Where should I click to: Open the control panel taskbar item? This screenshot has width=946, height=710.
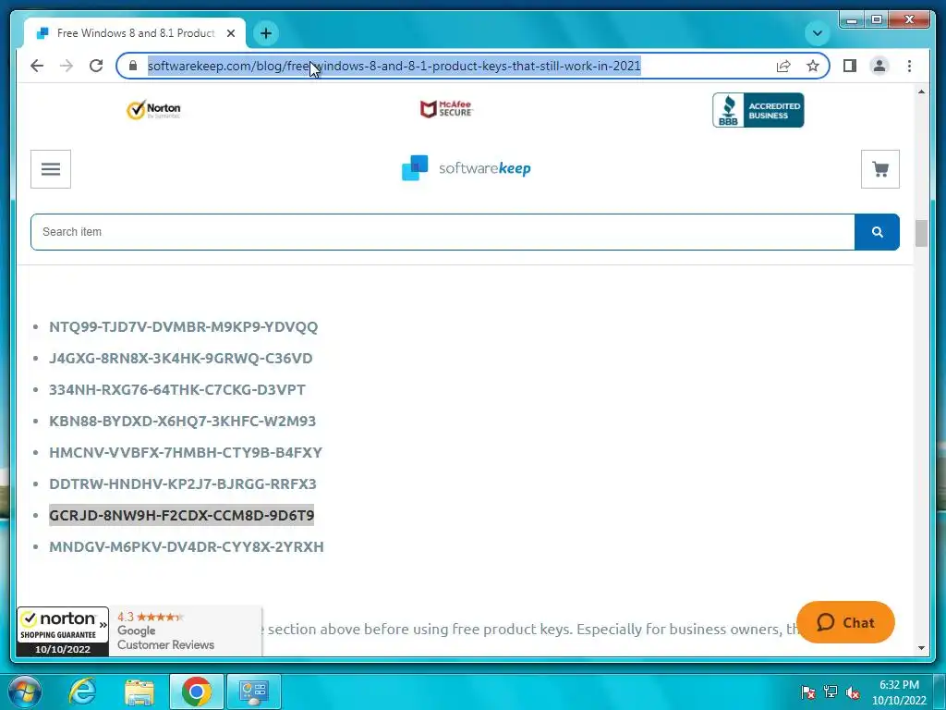[253, 692]
